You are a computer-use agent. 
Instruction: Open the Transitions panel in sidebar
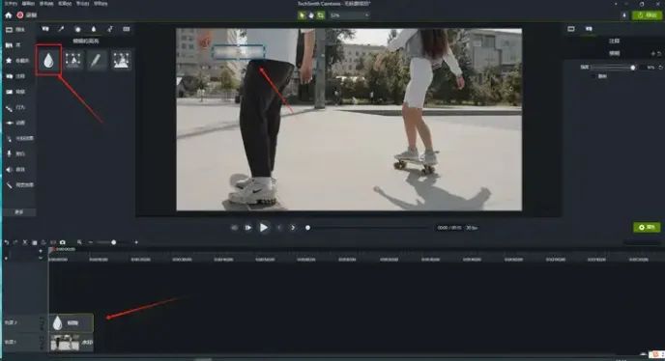15,92
